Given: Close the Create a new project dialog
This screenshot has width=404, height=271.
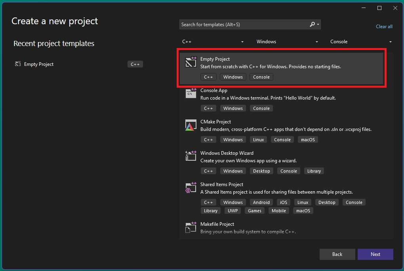Looking at the screenshot, I should pyautogui.click(x=395, y=8).
